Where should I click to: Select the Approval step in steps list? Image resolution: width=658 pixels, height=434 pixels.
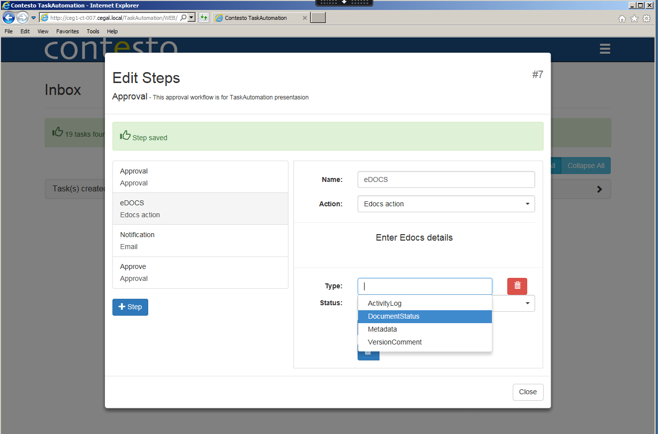pos(200,177)
